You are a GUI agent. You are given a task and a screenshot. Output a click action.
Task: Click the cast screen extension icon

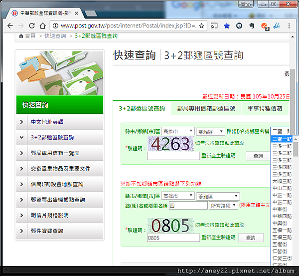pos(214,25)
